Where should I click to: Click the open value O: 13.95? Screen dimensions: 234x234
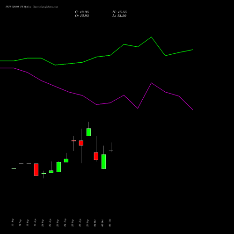(x=82, y=16)
